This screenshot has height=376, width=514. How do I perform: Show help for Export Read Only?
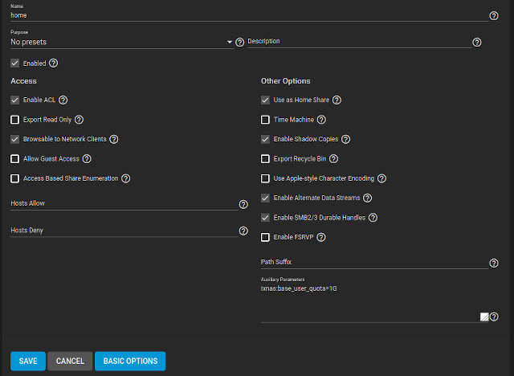point(79,120)
